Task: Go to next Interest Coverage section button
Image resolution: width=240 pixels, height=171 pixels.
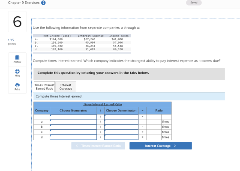Action: click(x=161, y=146)
